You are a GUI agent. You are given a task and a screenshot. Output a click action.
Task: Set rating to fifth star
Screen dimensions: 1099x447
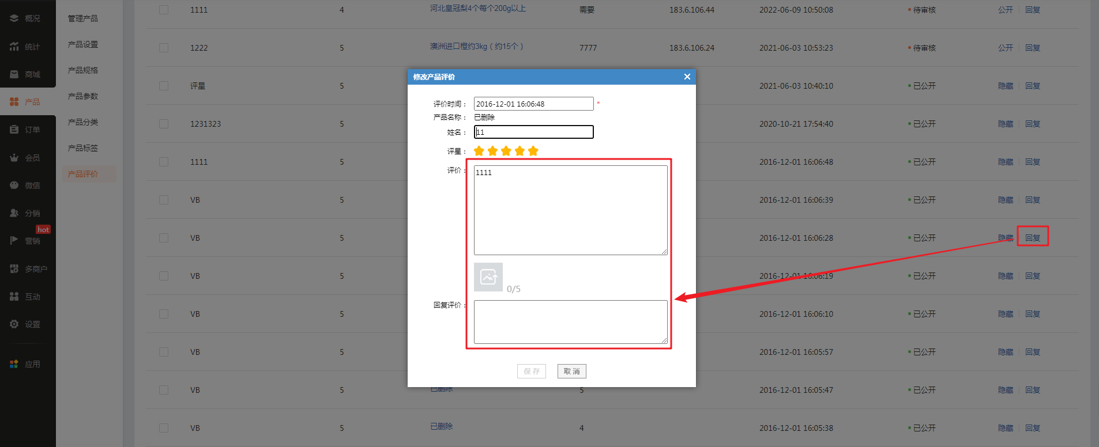point(533,151)
